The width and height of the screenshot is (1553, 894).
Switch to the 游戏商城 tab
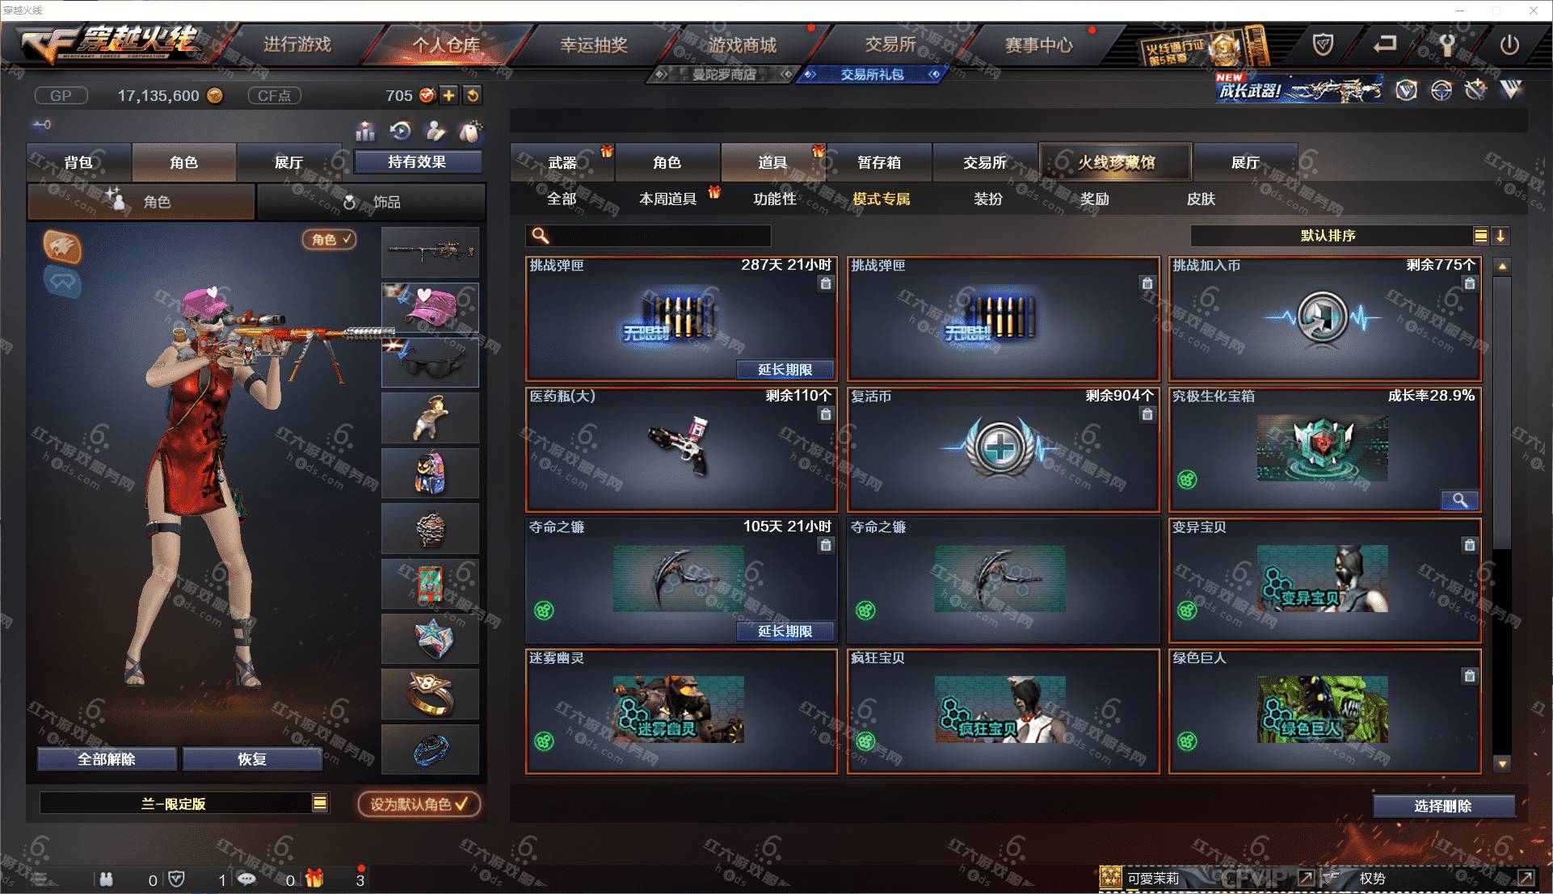pos(743,45)
